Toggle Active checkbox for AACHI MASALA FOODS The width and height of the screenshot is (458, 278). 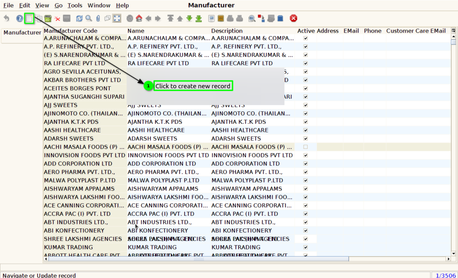tap(305, 147)
